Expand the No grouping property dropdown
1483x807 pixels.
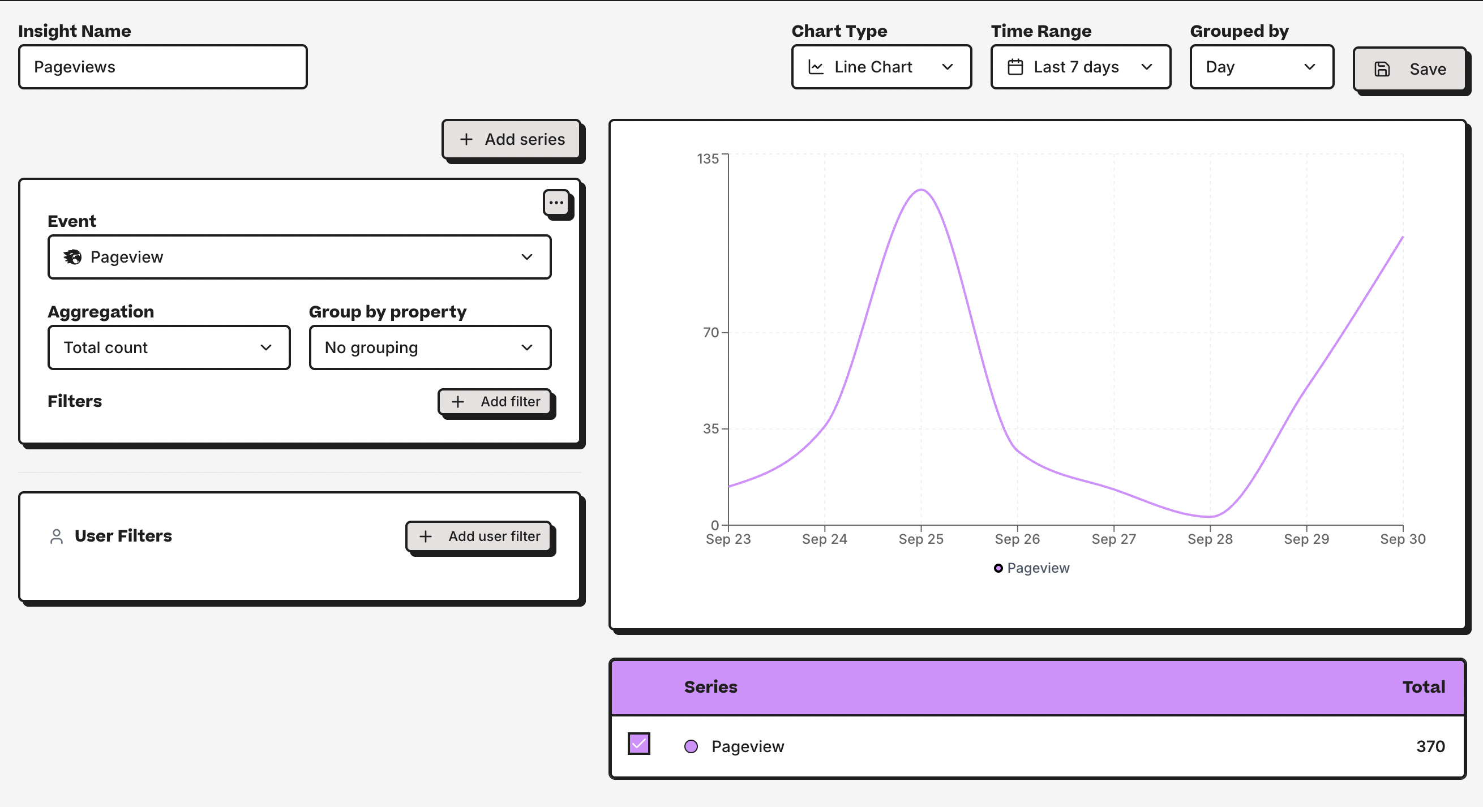tap(430, 347)
